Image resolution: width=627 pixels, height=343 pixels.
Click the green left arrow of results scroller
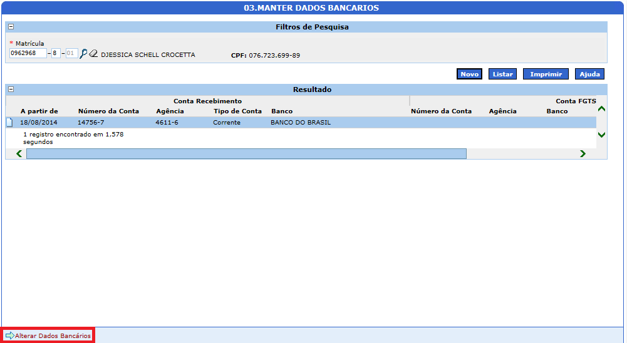19,153
